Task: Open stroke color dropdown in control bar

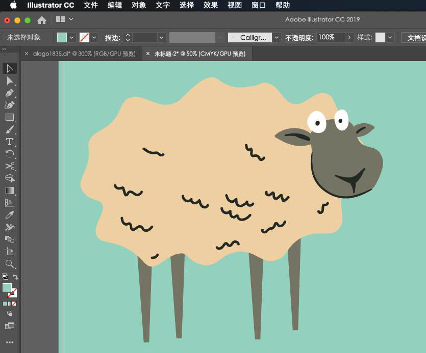Action: point(94,38)
